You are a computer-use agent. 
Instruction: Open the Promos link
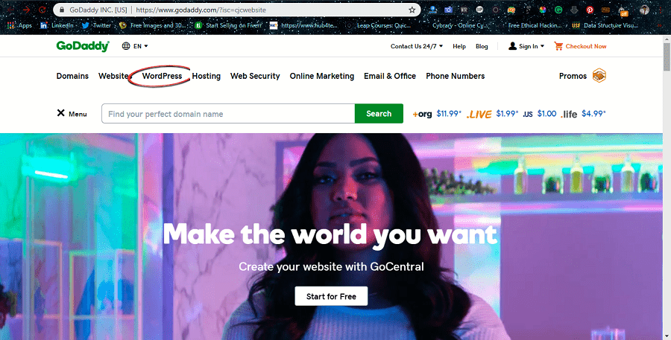tap(573, 76)
